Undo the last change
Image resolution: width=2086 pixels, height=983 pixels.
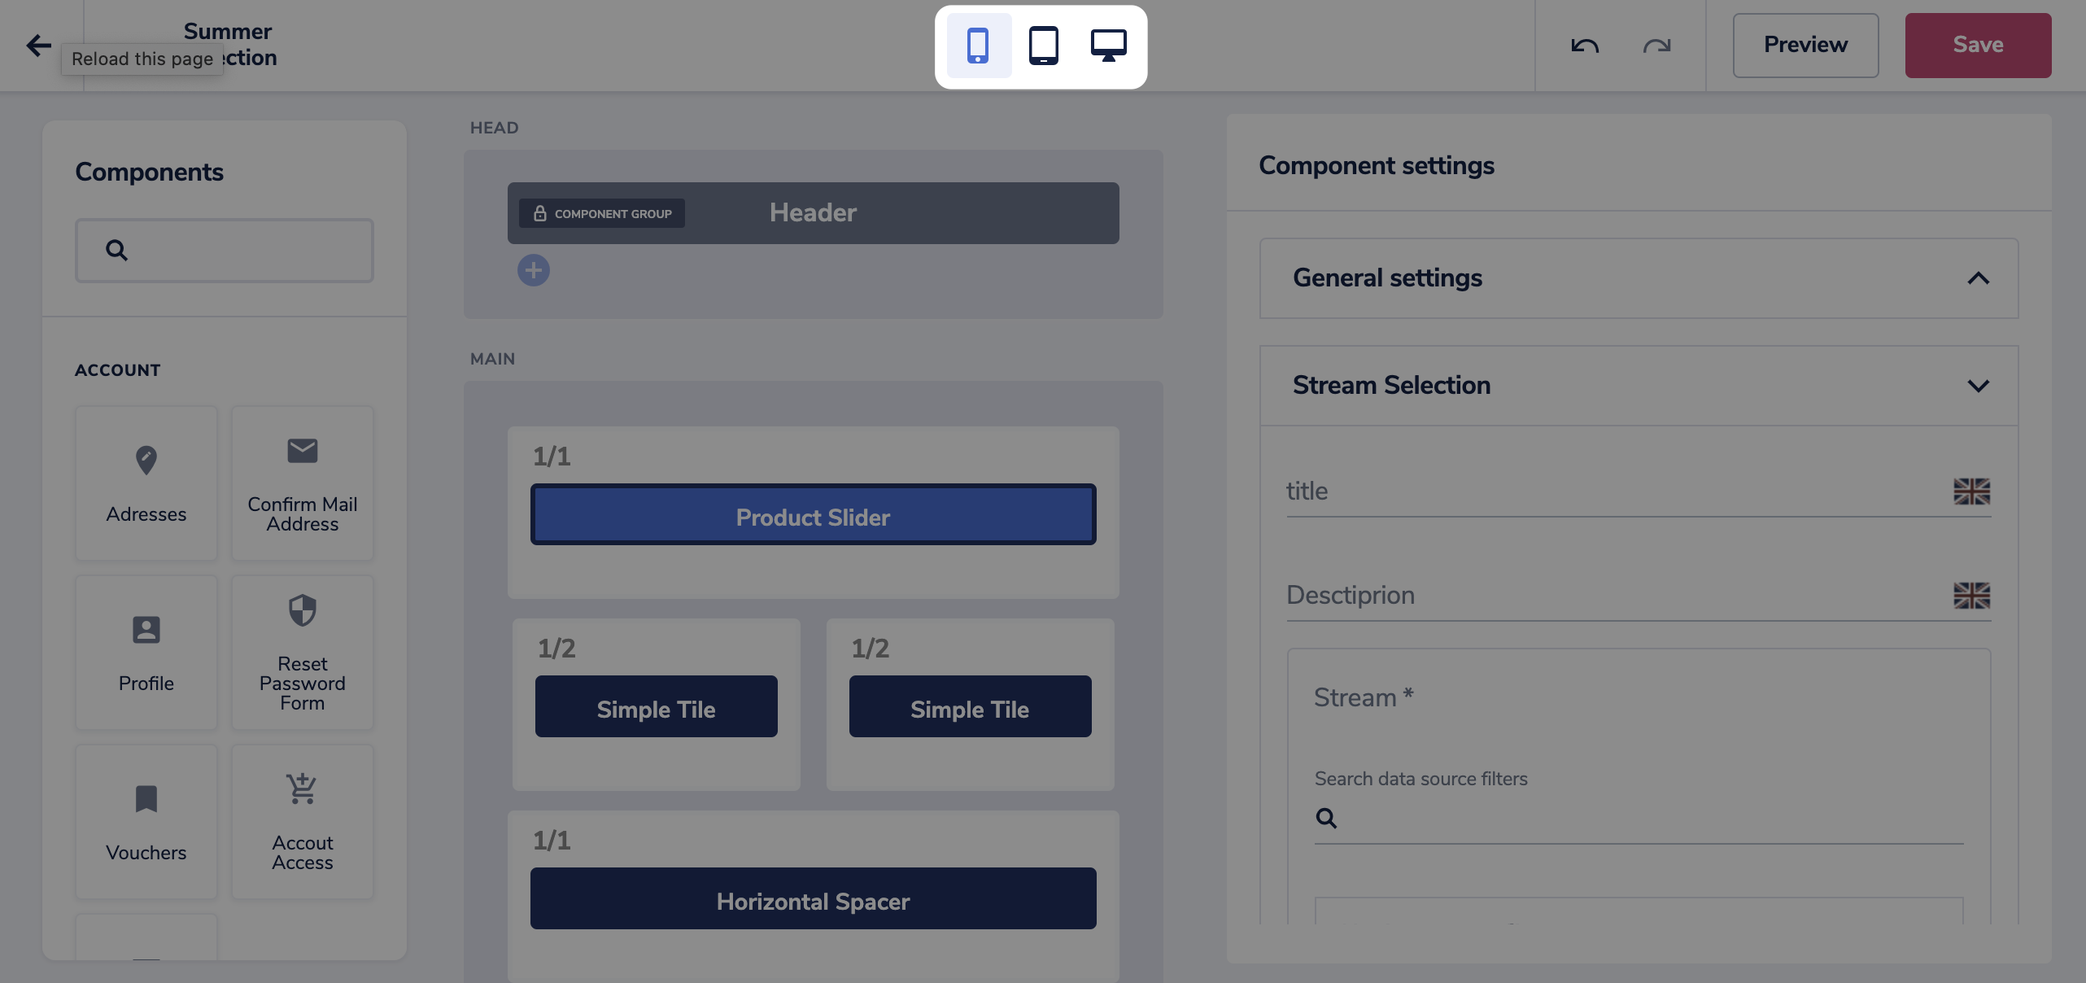tap(1585, 46)
